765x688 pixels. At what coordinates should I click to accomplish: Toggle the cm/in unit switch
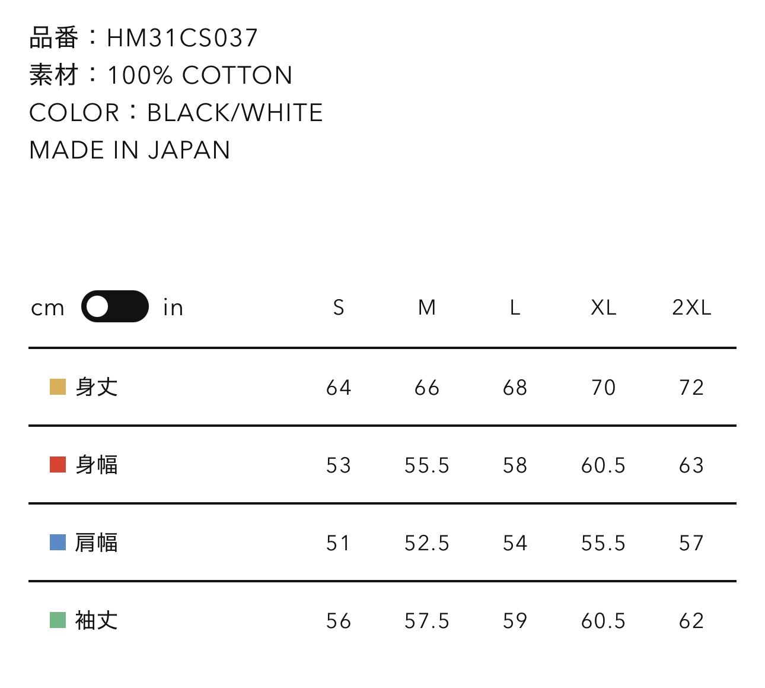click(115, 306)
